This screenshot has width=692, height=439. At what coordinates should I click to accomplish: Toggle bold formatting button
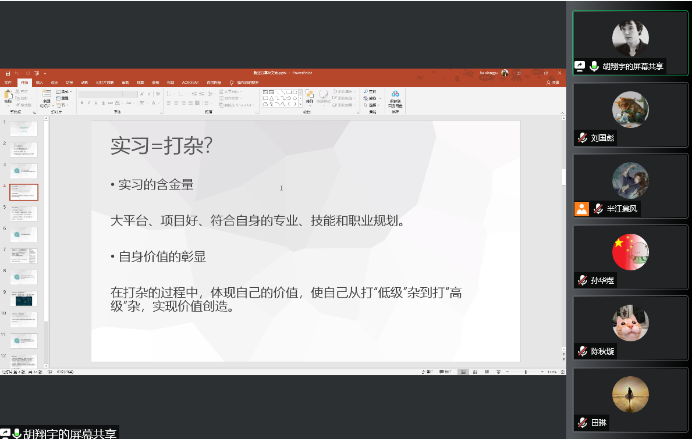click(x=81, y=103)
